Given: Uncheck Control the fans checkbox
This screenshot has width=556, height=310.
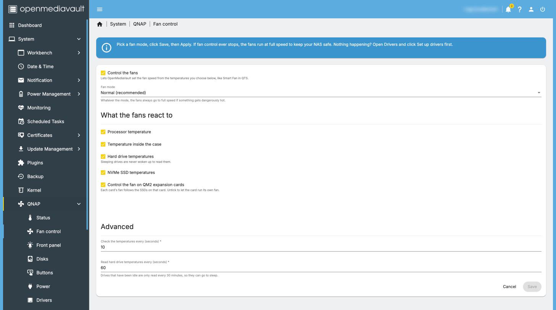Looking at the screenshot, I should click(103, 73).
